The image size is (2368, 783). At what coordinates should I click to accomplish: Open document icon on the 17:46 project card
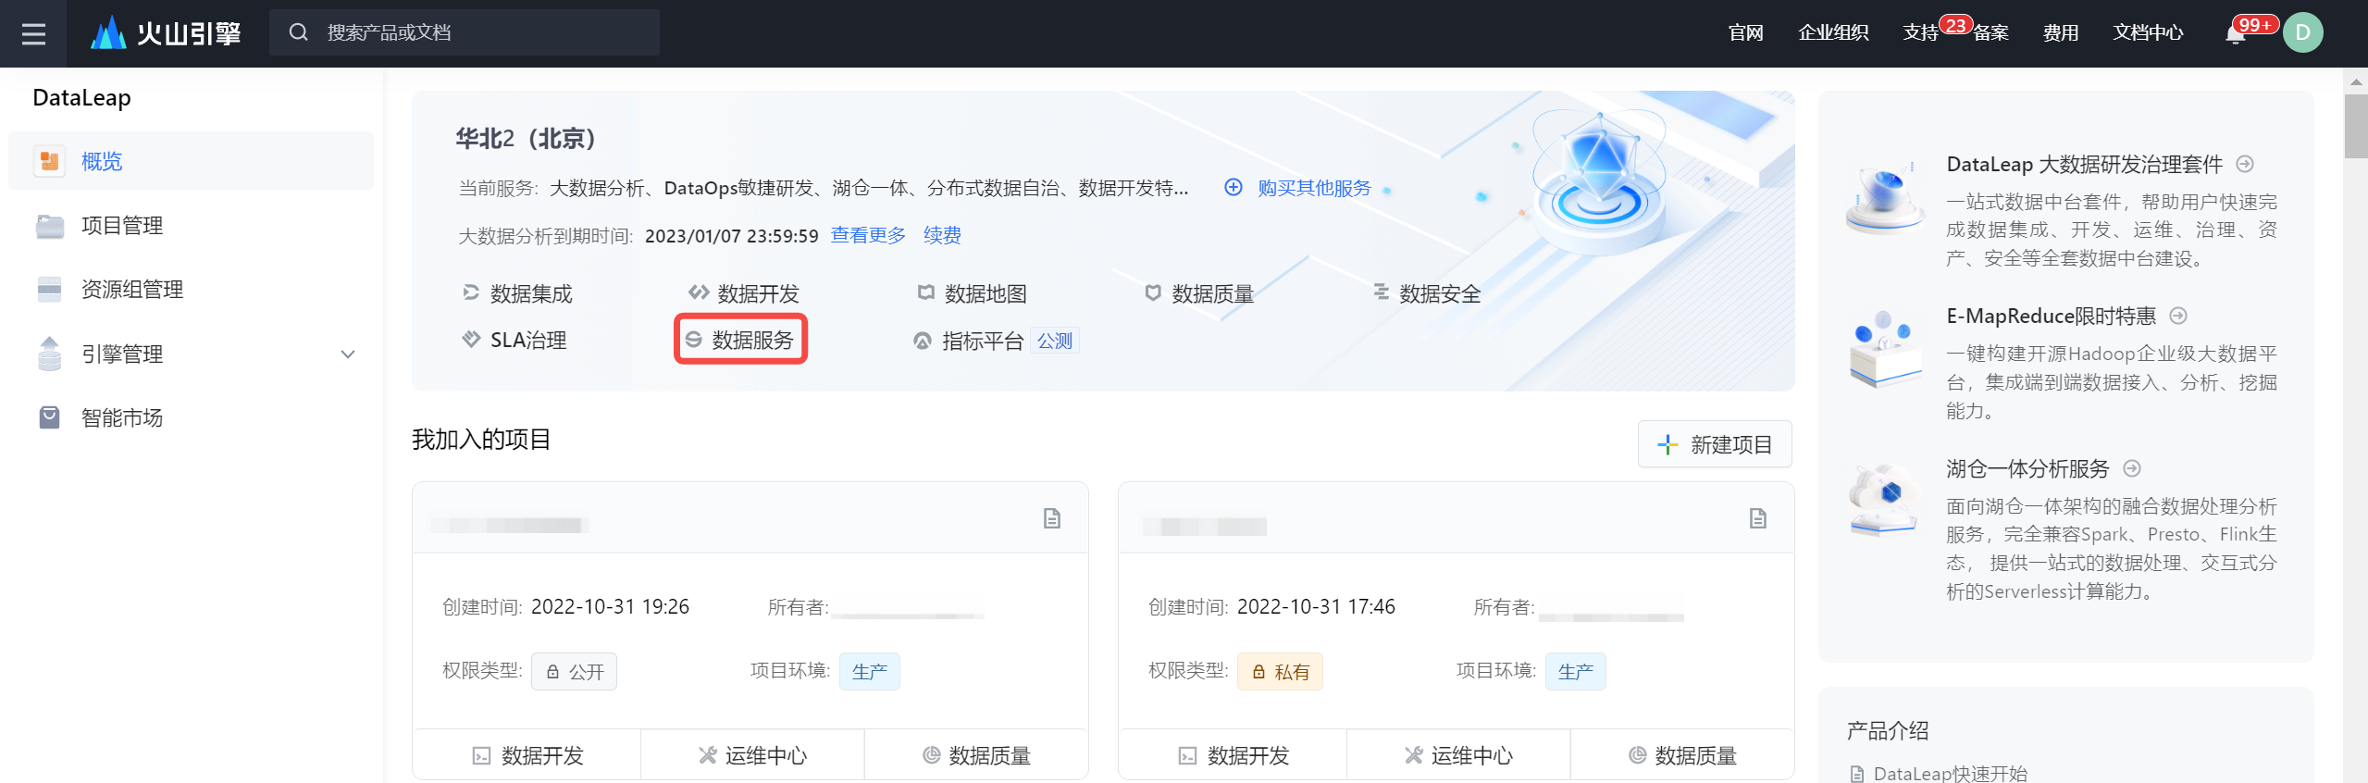coord(1758,518)
